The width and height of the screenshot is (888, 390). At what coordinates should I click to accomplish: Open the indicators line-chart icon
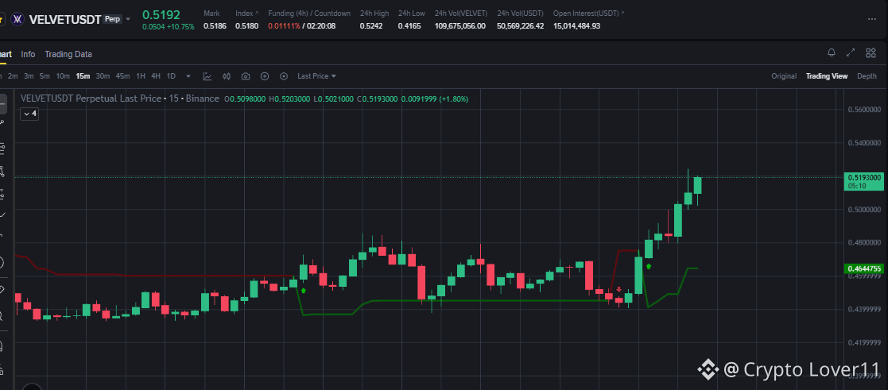pyautogui.click(x=207, y=75)
